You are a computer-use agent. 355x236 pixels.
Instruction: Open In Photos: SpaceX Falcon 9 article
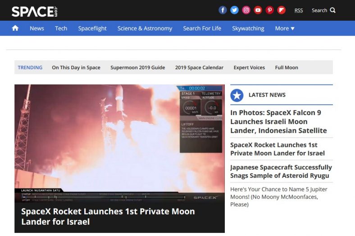tap(278, 121)
